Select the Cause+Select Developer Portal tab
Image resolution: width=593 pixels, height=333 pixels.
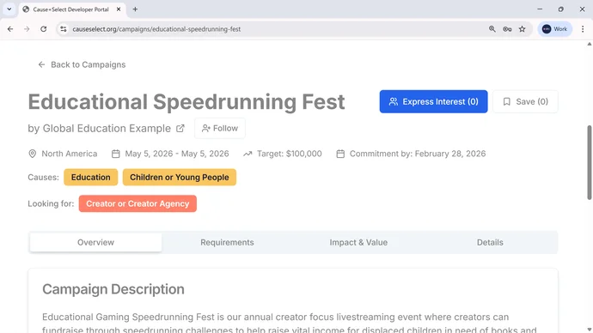71,9
